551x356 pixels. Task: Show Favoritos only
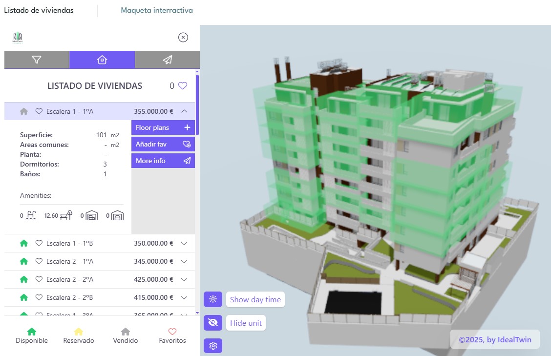[172, 336]
